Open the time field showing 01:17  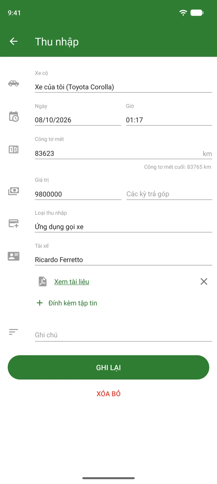click(x=169, y=120)
